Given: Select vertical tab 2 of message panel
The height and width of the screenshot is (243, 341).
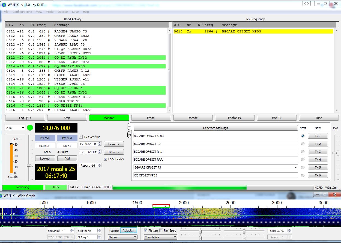Looking at the screenshot, I should [129, 135].
